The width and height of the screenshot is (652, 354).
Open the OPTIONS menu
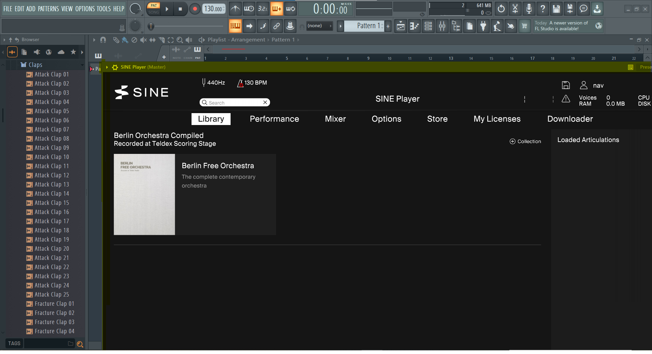[x=85, y=9]
